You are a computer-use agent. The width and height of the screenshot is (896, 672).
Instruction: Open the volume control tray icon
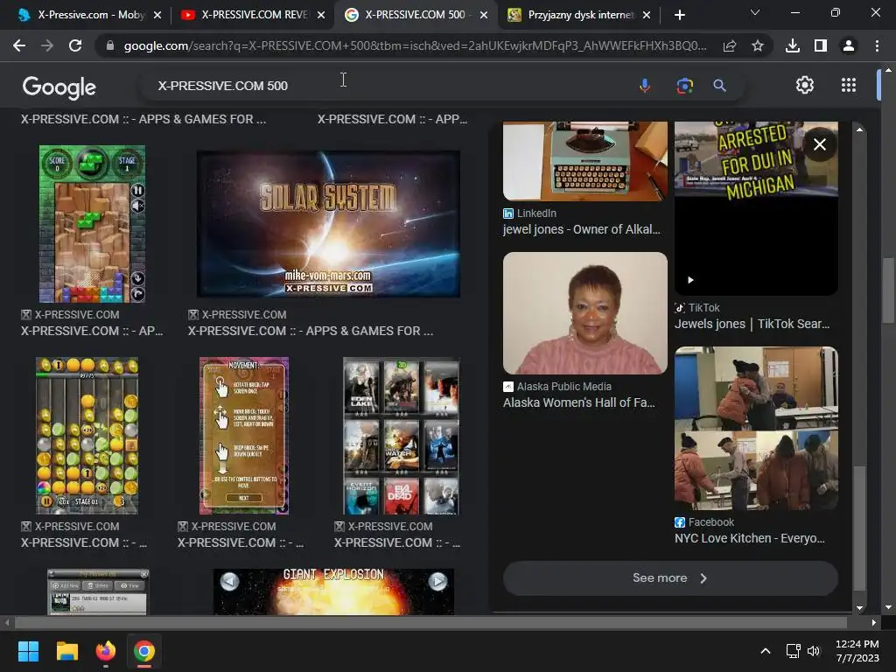pyautogui.click(x=814, y=651)
